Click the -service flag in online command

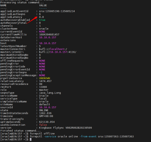50,136
